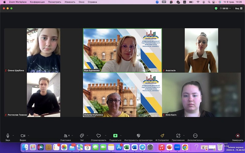Open Инструменты организатора host tools shield
Screen dimensions: 245x153
(x=138, y=136)
